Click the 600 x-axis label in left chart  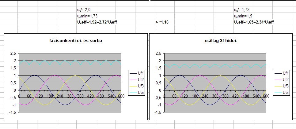[121, 96]
